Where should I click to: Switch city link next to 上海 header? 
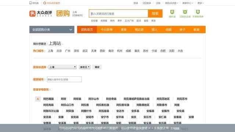(77, 15)
